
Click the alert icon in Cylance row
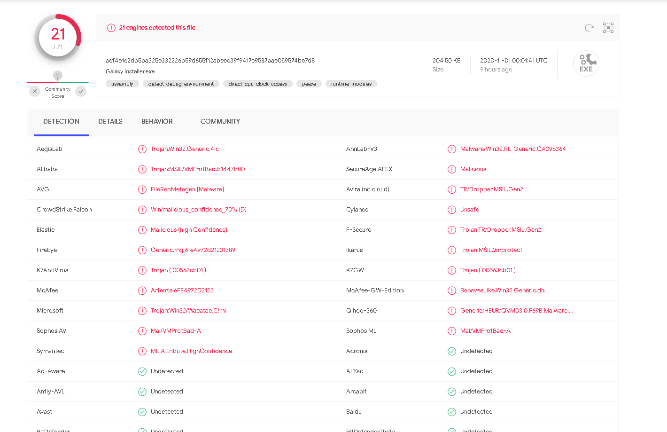(452, 210)
